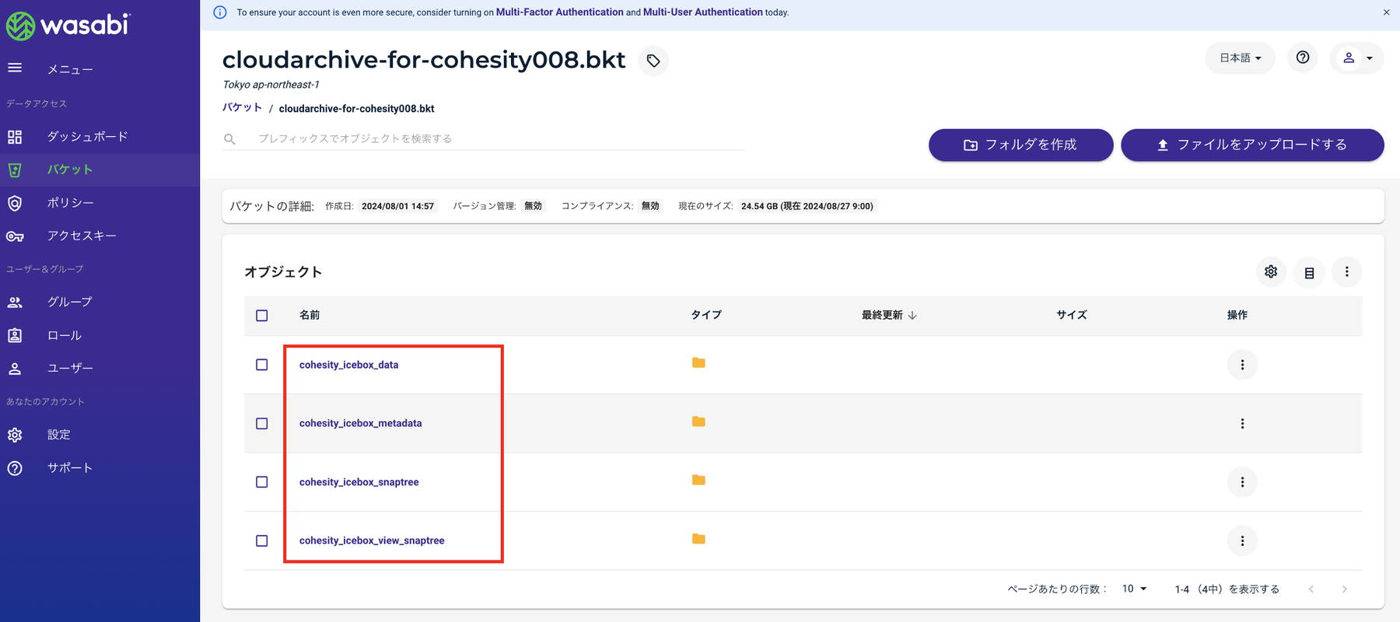Open actions menu for cohesity_icebox_view_snaptree
1400x622 pixels.
[x=1242, y=541]
